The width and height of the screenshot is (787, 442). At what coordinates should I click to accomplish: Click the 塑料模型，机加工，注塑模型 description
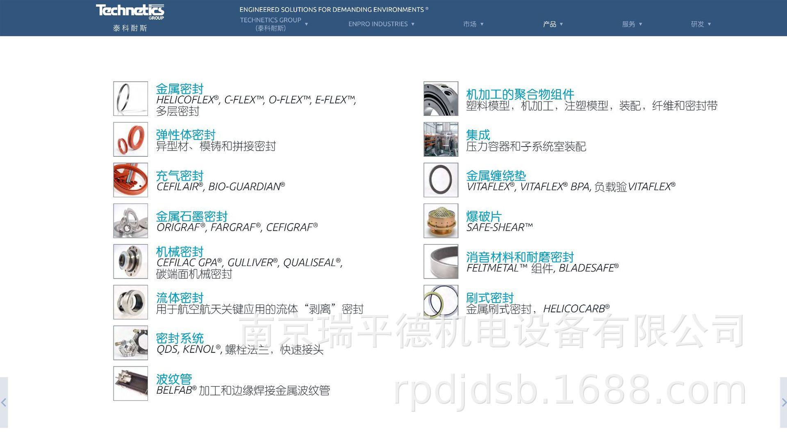click(x=592, y=106)
